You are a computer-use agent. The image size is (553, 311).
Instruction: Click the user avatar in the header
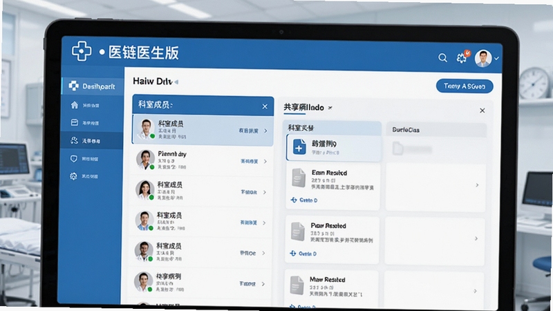(x=482, y=58)
